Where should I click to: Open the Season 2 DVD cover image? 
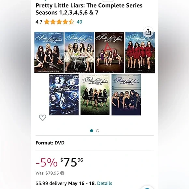(79, 52)
